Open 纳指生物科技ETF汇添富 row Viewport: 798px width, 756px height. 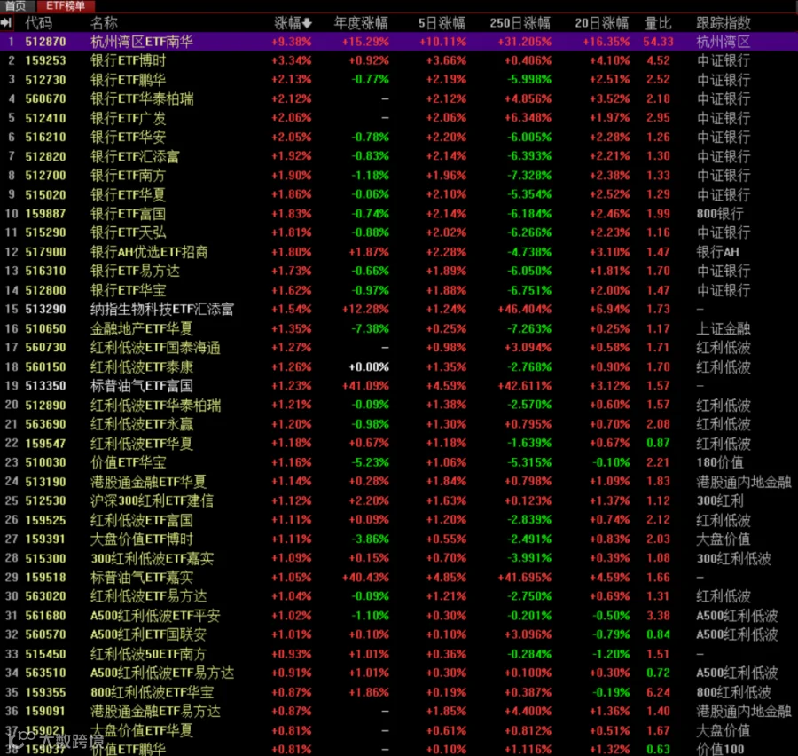pos(399,309)
